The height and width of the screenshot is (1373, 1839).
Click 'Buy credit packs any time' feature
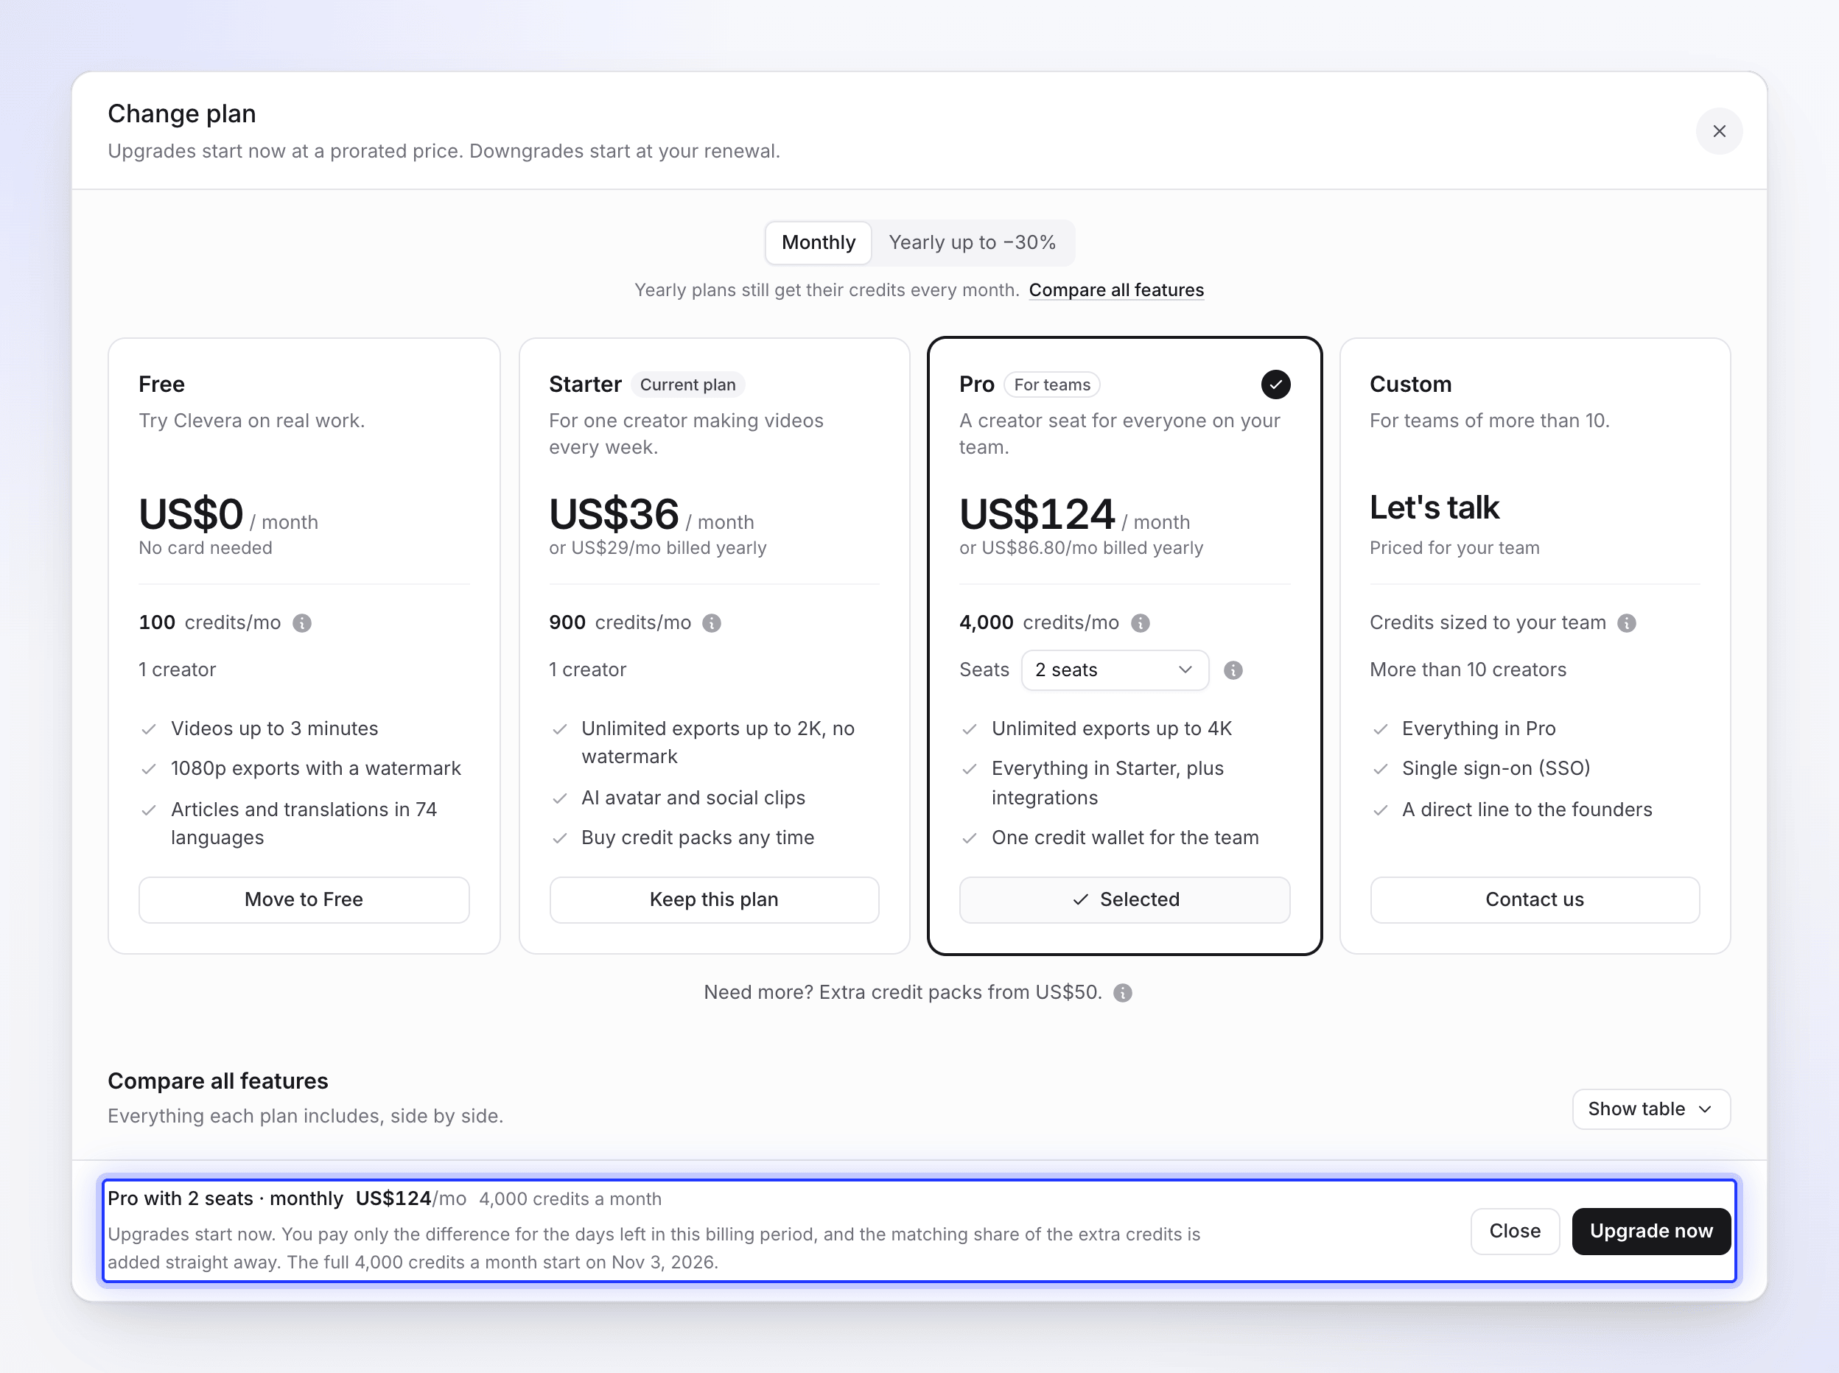[698, 838]
